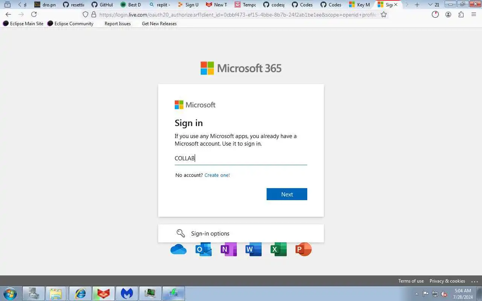Click the OneNote app icon
The height and width of the screenshot is (301, 482).
coord(229,249)
